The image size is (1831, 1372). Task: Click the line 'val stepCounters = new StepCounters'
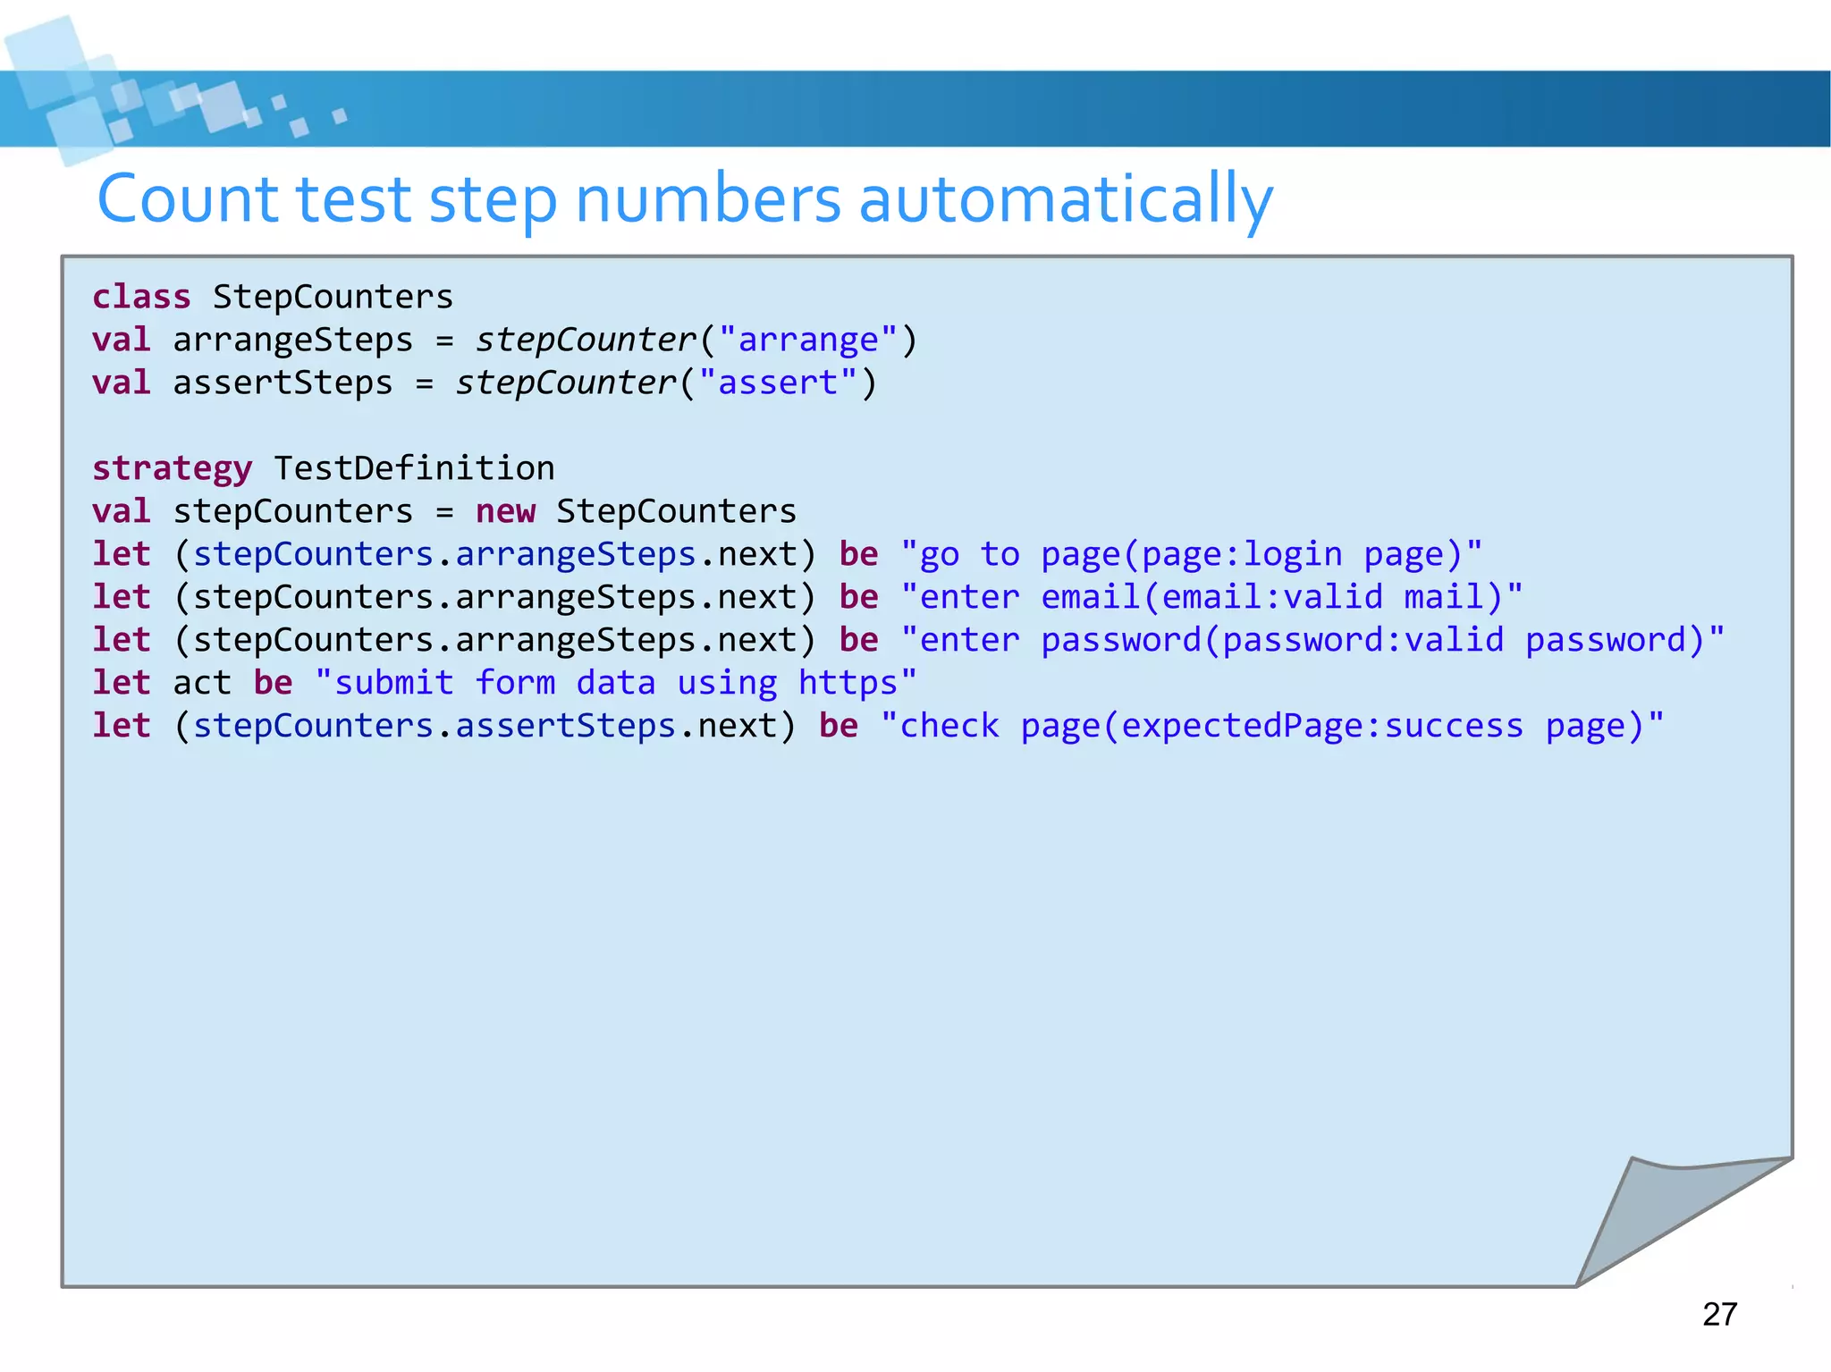coord(444,511)
